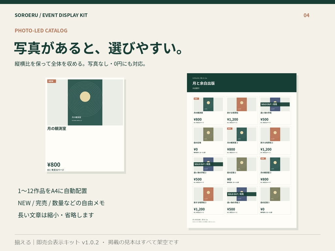
Task: Click the ¥500 price of 遠い海の手紙 2
Action: tap(198, 179)
